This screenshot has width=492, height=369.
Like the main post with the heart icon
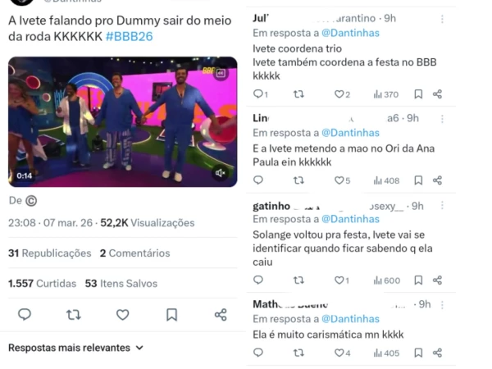(x=123, y=314)
